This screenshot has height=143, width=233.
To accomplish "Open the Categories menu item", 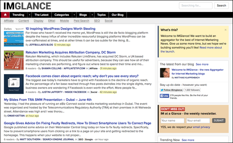I will click(62, 15).
